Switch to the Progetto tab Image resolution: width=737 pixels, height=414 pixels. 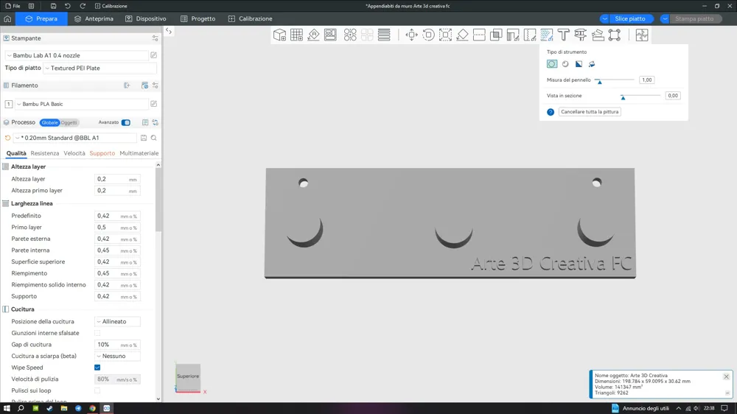198,19
